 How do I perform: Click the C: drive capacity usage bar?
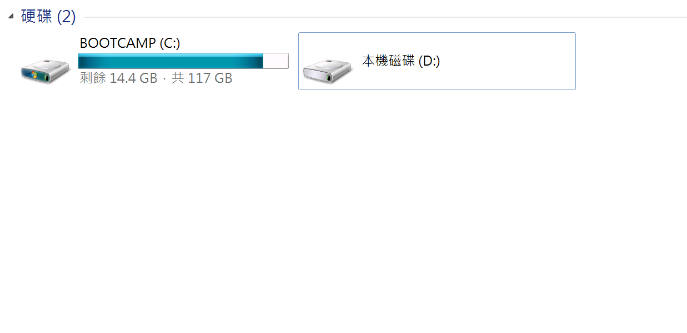(183, 61)
